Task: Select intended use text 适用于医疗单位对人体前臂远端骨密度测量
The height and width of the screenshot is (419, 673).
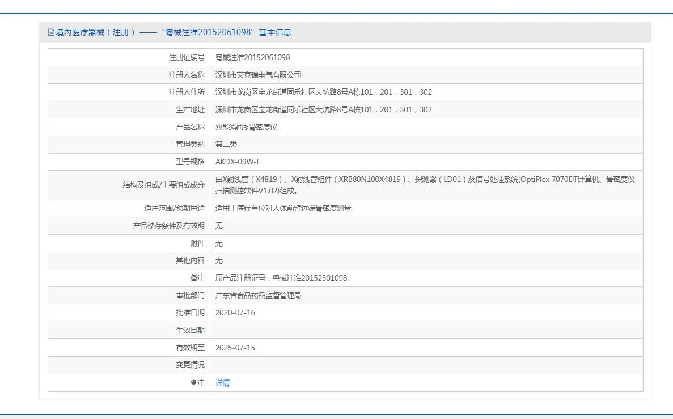Action: (285, 208)
